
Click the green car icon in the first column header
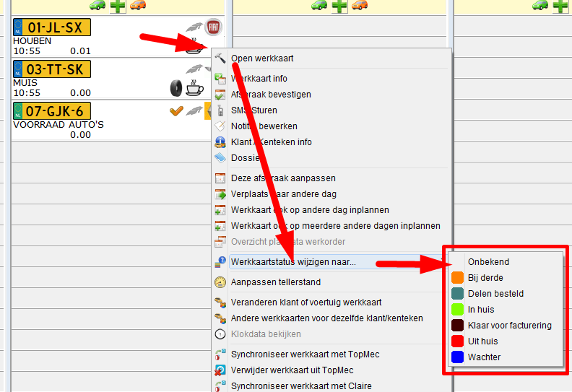coord(97,5)
